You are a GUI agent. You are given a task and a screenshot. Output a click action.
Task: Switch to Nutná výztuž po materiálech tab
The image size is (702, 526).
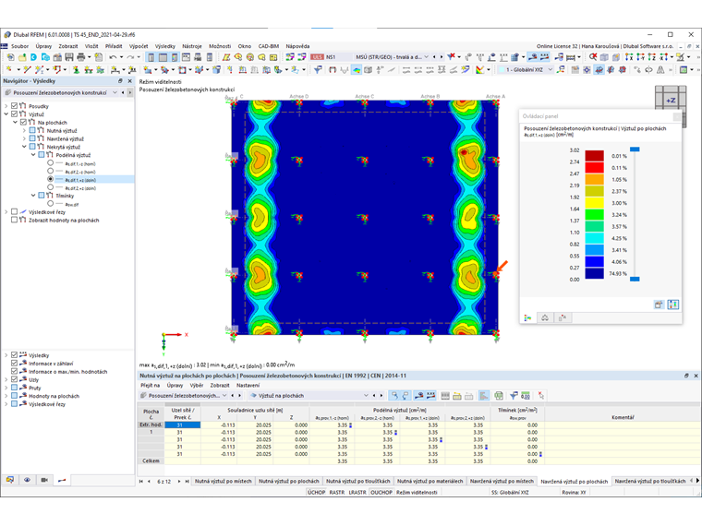click(430, 482)
